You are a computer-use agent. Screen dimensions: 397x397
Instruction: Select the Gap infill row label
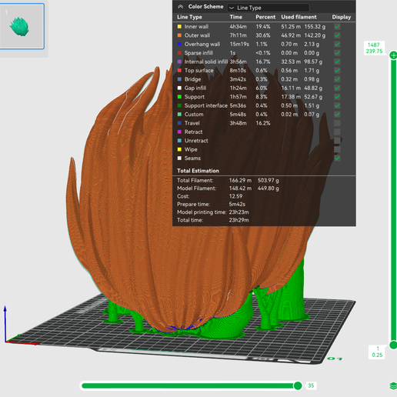[195, 88]
